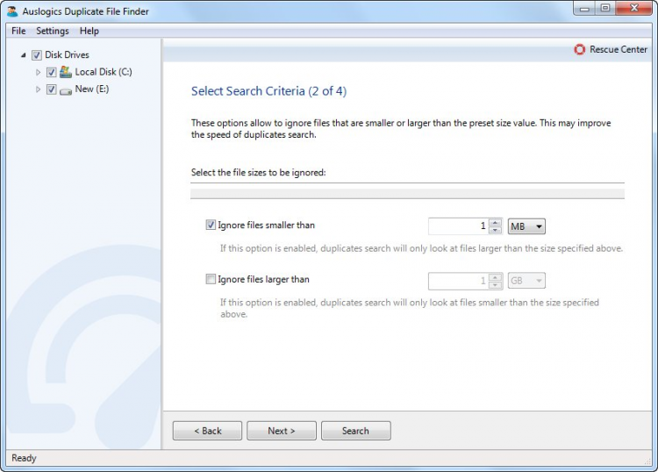
Task: Click the Select Search Criteria (2 of 4) heading
Action: (269, 91)
